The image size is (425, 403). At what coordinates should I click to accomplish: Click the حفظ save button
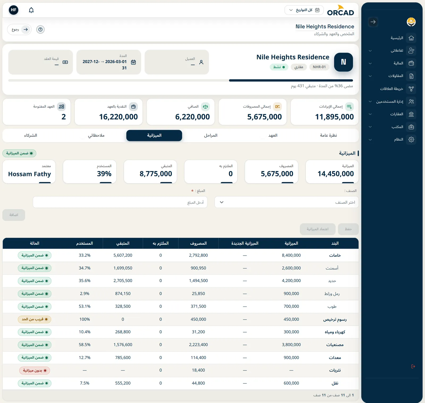tap(348, 229)
